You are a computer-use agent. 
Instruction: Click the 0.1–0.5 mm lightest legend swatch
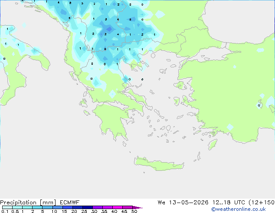[x=7, y=207]
